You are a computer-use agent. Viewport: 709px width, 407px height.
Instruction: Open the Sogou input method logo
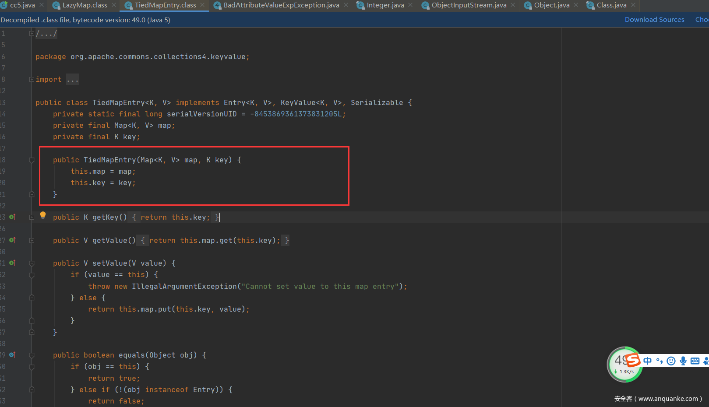(x=633, y=361)
